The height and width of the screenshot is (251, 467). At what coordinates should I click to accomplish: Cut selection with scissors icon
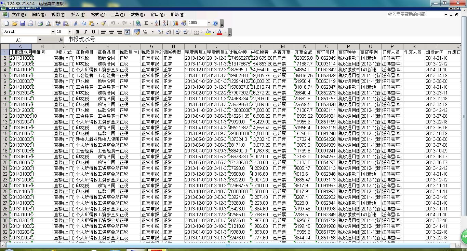coord(75,23)
